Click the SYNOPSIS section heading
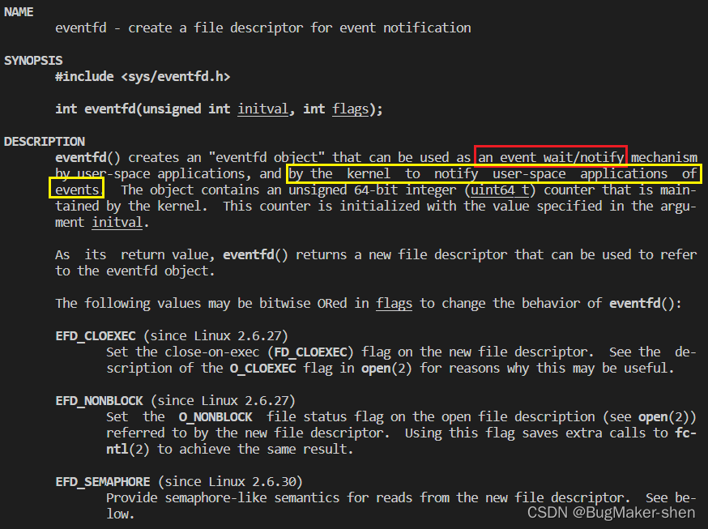The width and height of the screenshot is (708, 529). 33,61
